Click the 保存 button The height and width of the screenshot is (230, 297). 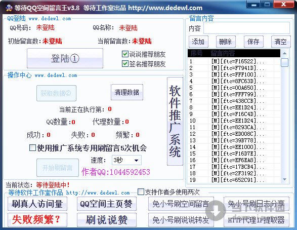pyautogui.click(x=253, y=42)
